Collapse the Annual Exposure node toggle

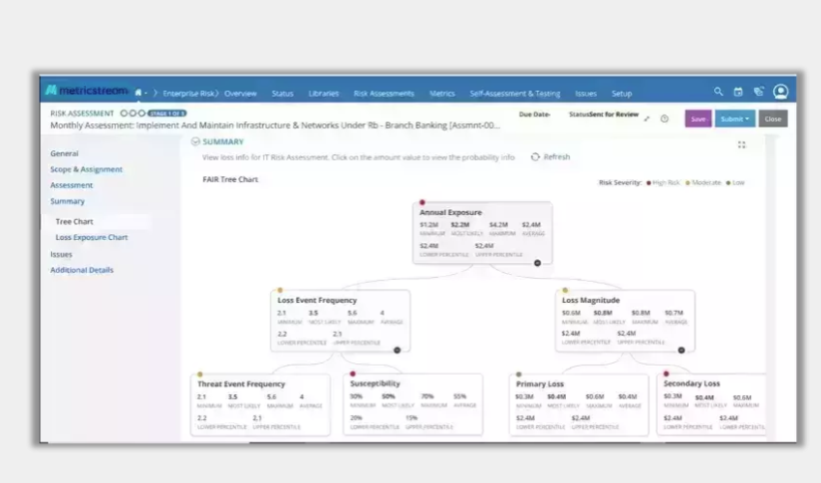537,263
